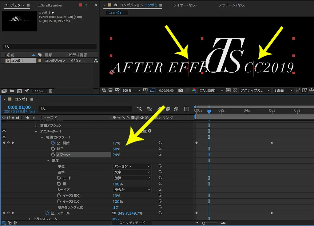This screenshot has height=226, width=314.
Task: Toggle the Layer Switches pane icon at the timeline bottom
Action: point(4,223)
